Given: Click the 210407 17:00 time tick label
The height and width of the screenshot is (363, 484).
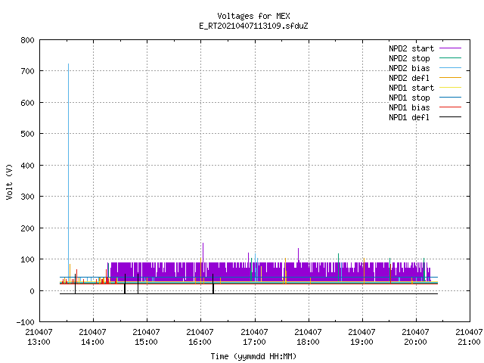Looking at the screenshot, I should (x=254, y=337).
